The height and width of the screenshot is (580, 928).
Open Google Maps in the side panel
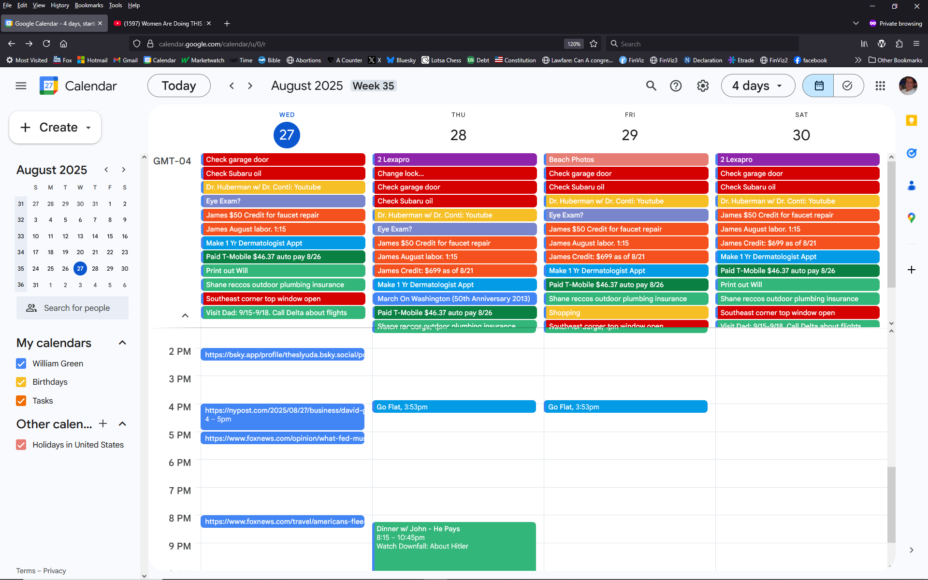point(911,218)
